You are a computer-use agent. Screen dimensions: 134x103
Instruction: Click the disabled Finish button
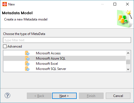[91, 96]
